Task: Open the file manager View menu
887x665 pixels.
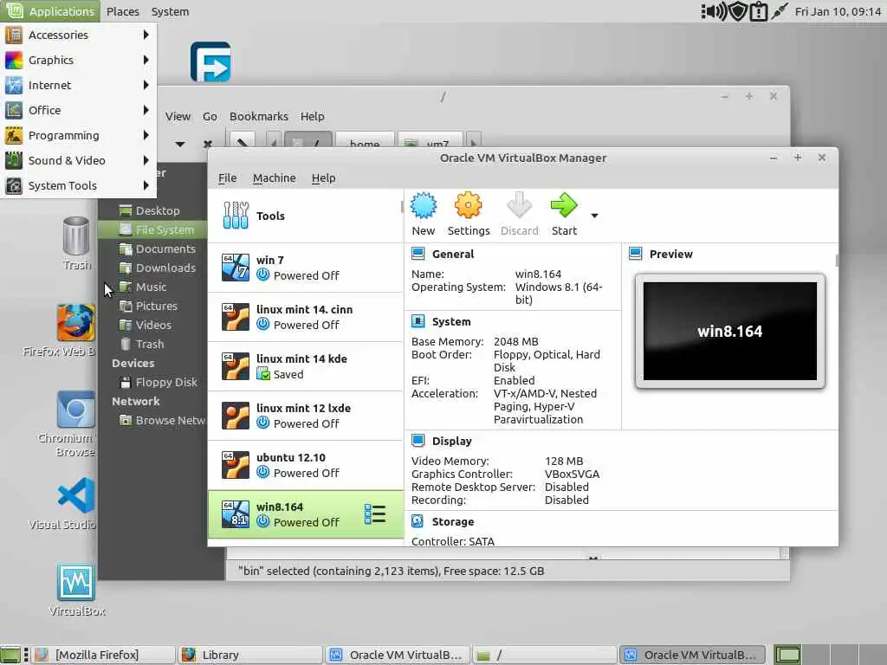Action: coord(178,116)
